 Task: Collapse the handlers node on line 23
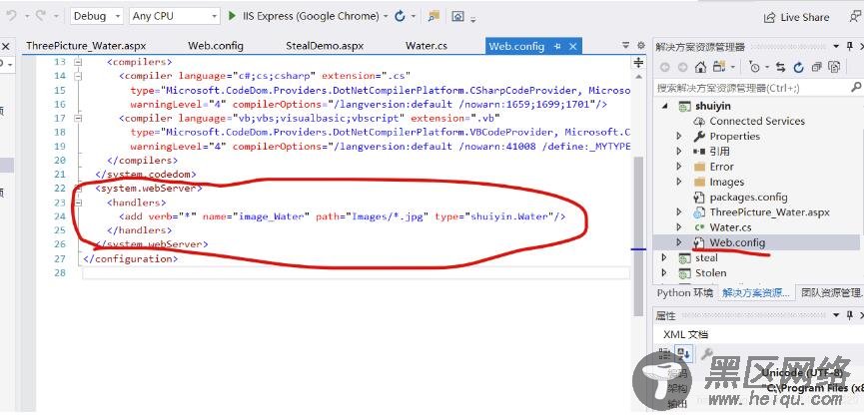[77, 203]
